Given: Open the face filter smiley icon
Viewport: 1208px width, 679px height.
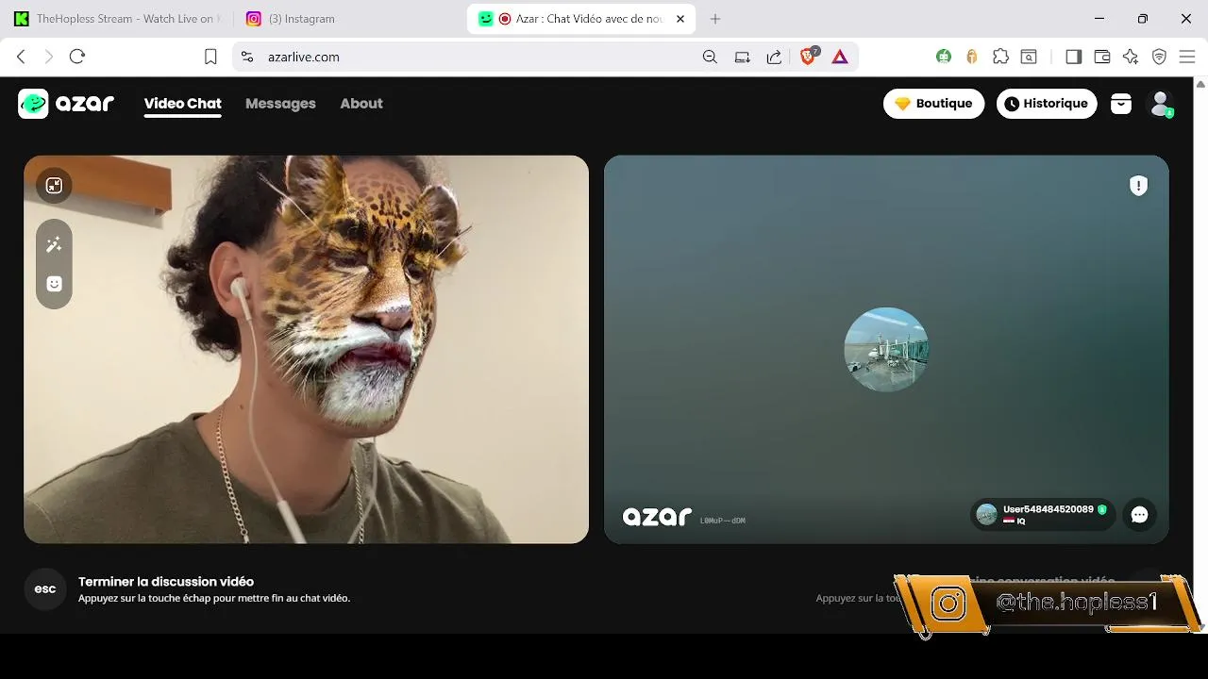Looking at the screenshot, I should 54,284.
